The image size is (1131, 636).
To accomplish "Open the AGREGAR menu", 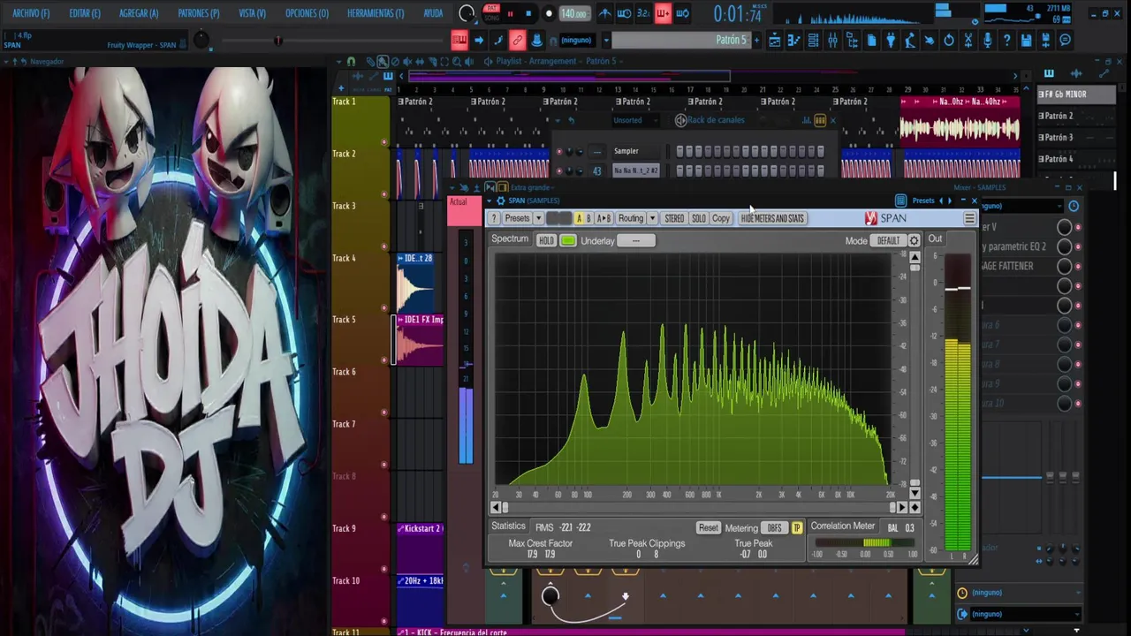I will (139, 13).
